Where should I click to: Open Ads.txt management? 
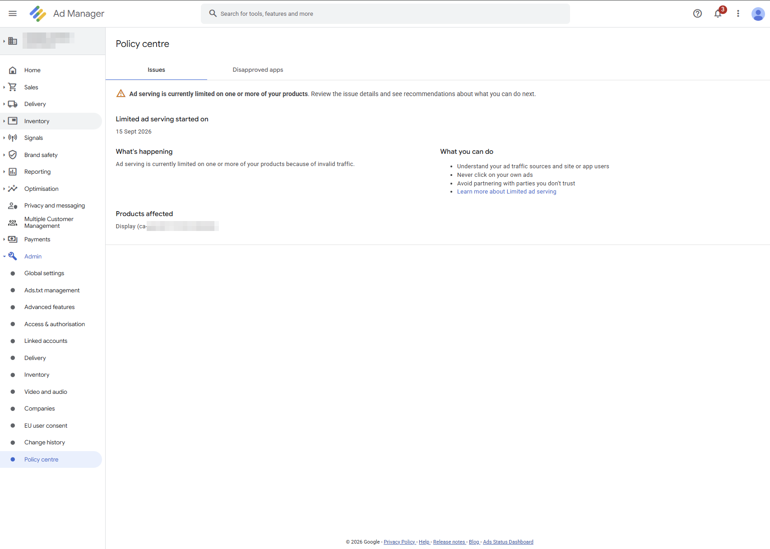[51, 291]
